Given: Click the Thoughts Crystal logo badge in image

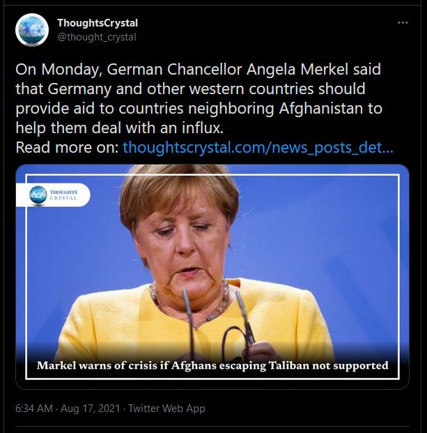Looking at the screenshot, I should pyautogui.click(x=53, y=195).
